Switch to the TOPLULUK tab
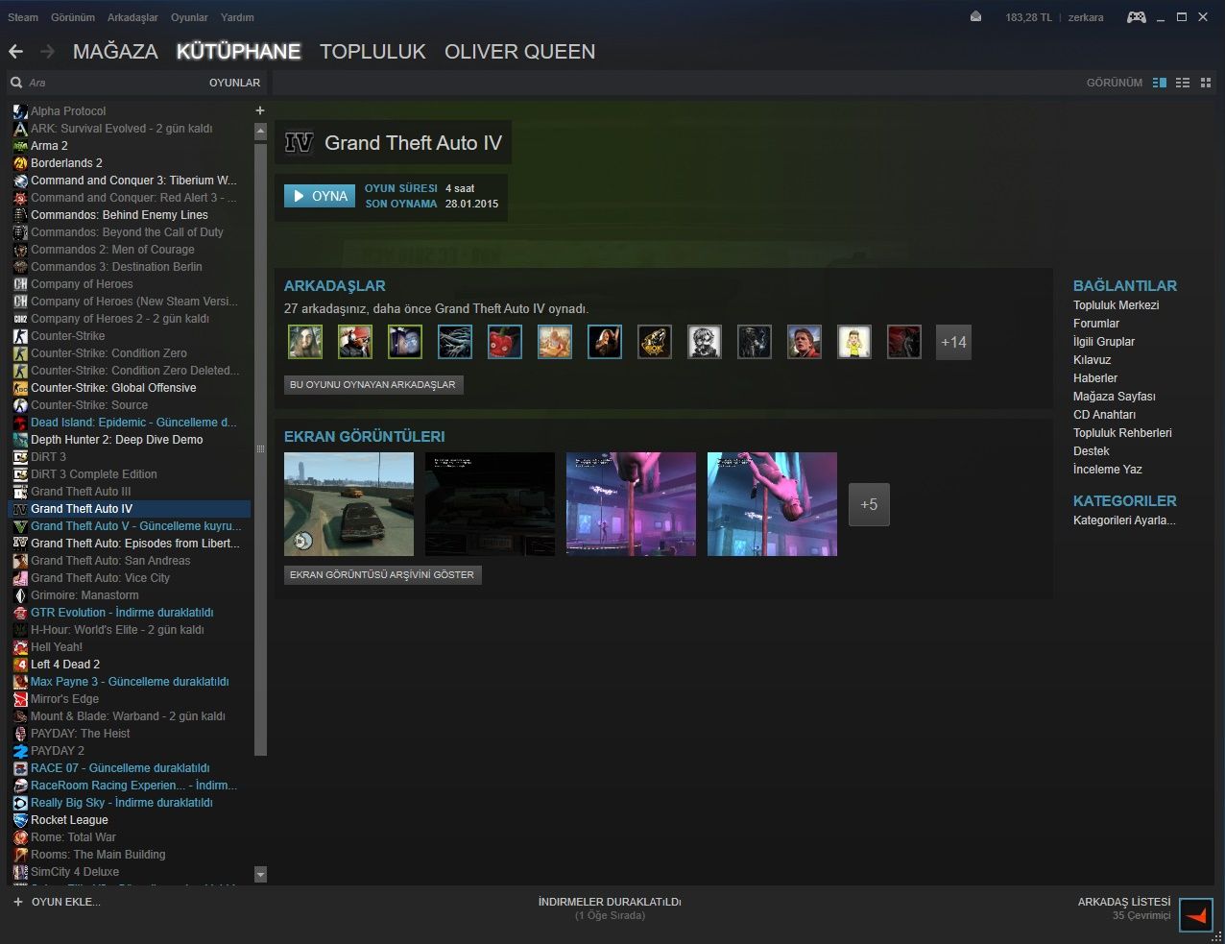 click(372, 52)
